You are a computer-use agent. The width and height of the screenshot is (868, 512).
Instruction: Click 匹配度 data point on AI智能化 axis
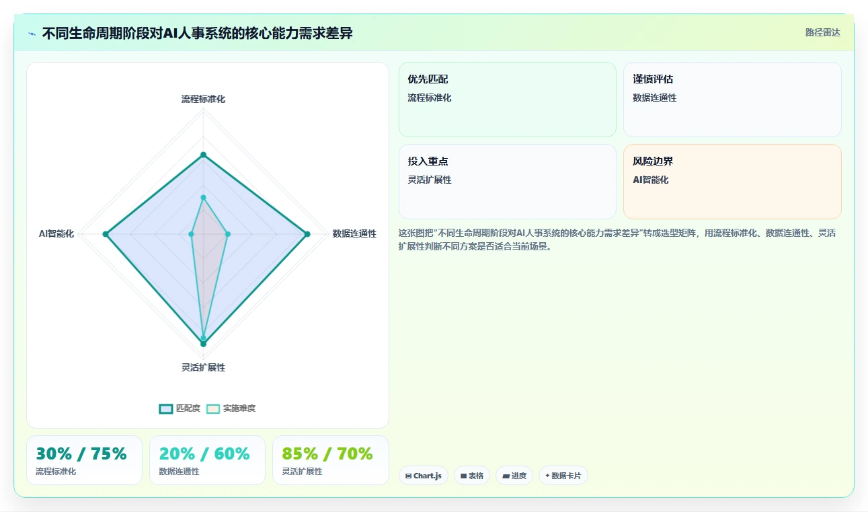coord(105,234)
